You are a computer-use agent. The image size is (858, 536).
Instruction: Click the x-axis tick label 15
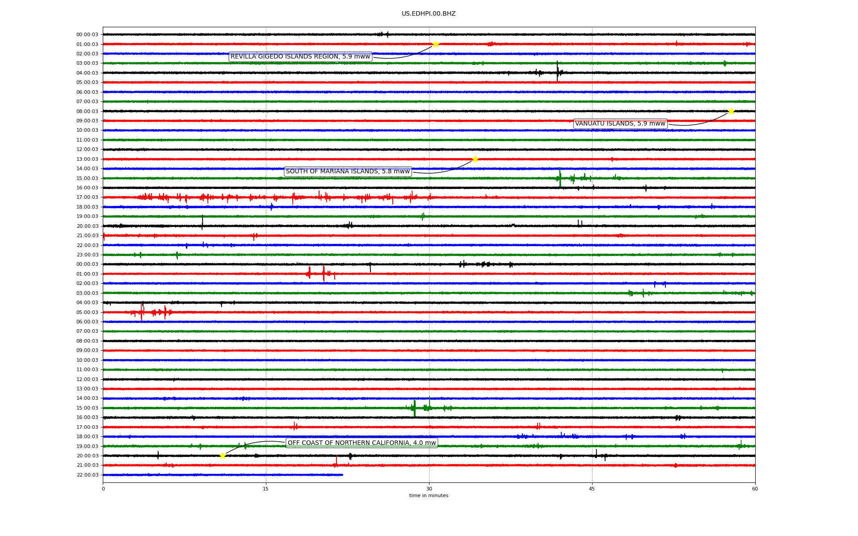[x=266, y=489]
